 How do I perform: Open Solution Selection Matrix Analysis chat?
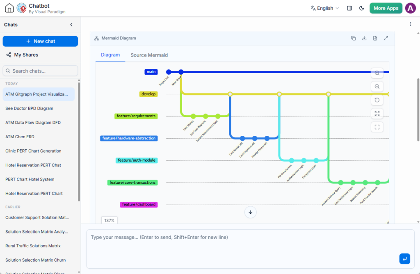pyautogui.click(x=39, y=232)
